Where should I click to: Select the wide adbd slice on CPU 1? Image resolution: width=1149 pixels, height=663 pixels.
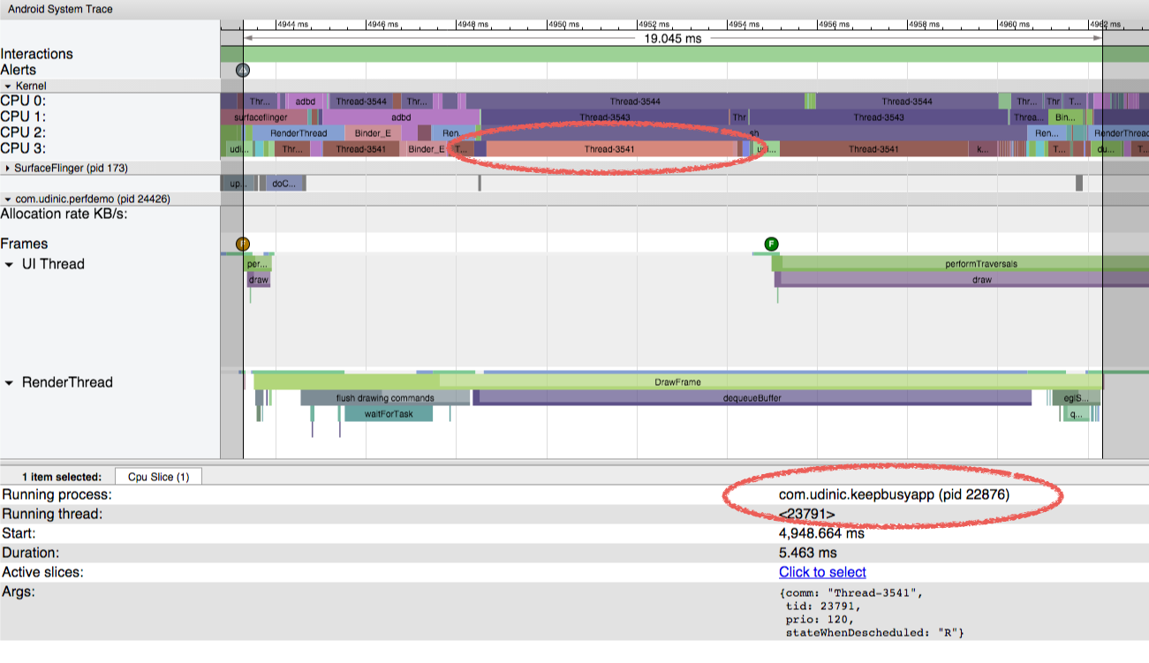pyautogui.click(x=400, y=117)
